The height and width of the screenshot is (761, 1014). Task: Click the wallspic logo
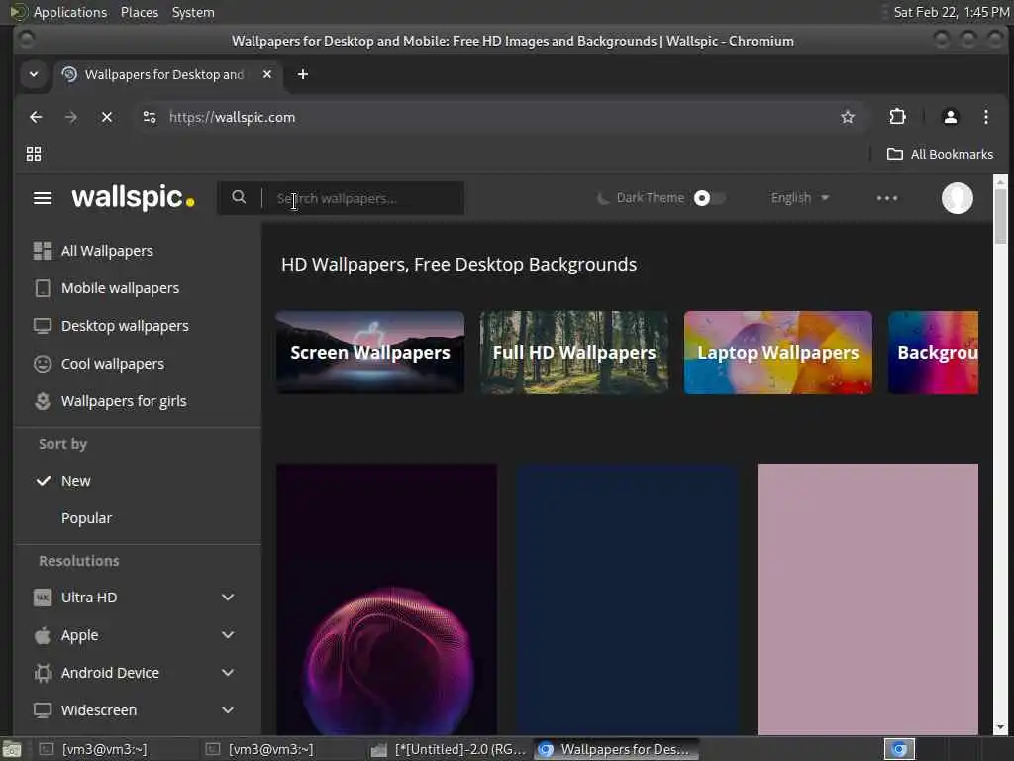pyautogui.click(x=133, y=197)
